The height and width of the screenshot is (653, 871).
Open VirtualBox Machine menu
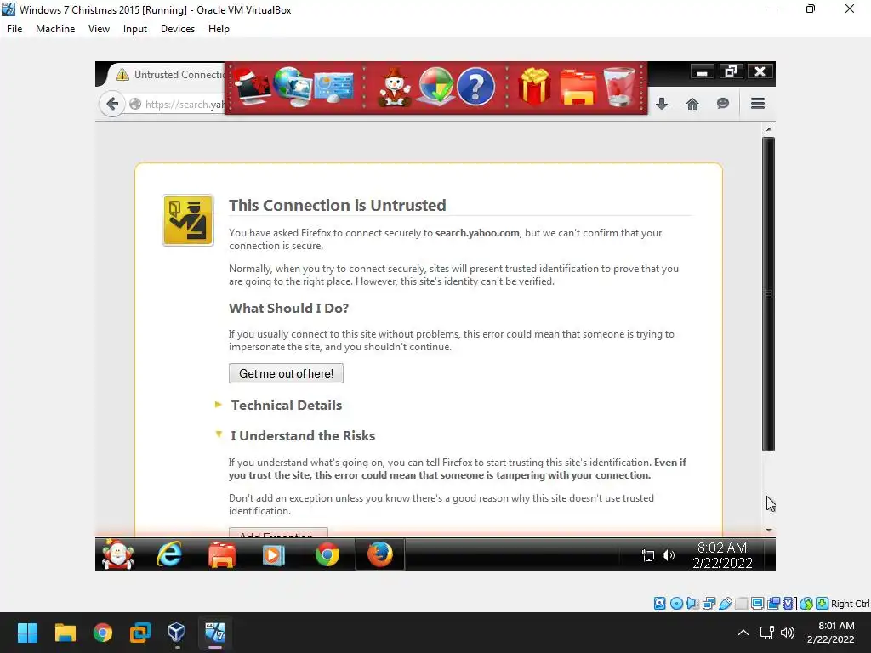click(55, 29)
